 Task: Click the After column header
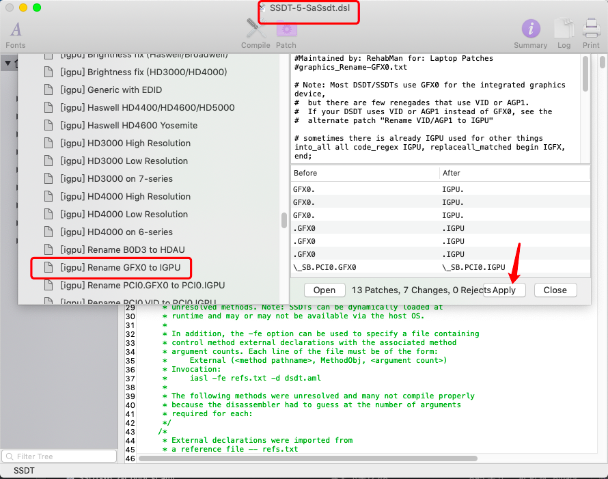point(515,173)
